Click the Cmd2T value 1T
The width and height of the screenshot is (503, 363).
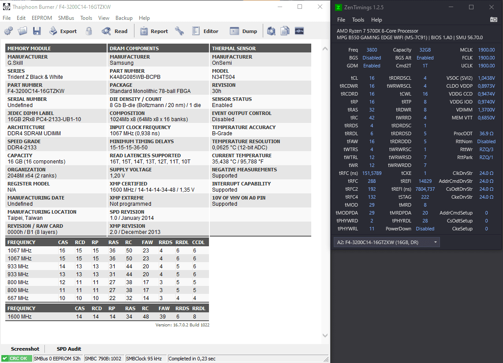[425, 66]
